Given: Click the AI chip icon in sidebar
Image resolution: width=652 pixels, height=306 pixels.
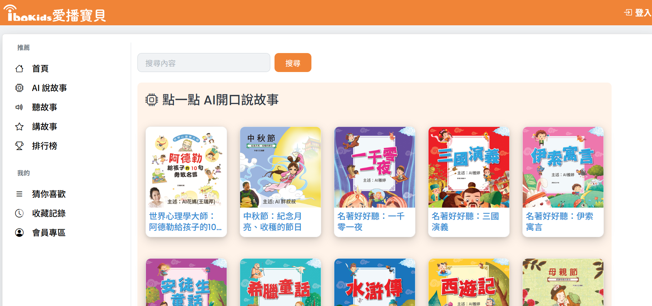Looking at the screenshot, I should (x=19, y=88).
